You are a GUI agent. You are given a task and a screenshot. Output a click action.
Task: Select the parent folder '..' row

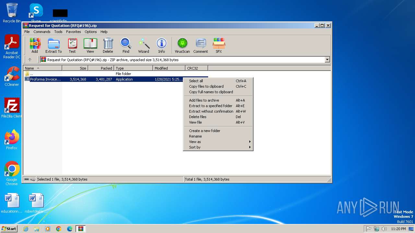[x=116, y=74]
